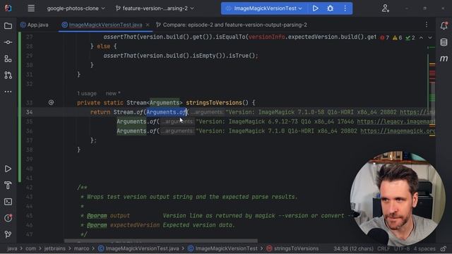Click the warnings count indicator
This screenshot has width=452, height=254.
[397, 37]
